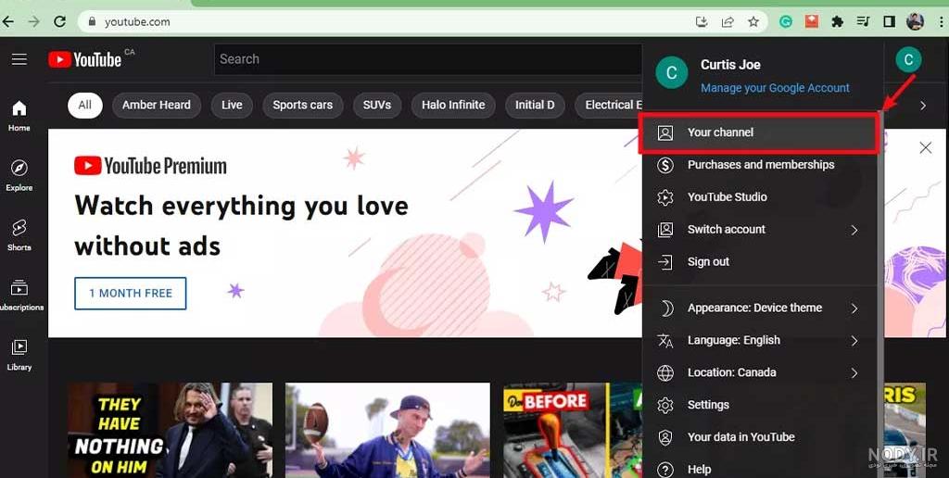Screen dimensions: 949x478
Task: Open Library in sidebar
Action: click(x=19, y=355)
